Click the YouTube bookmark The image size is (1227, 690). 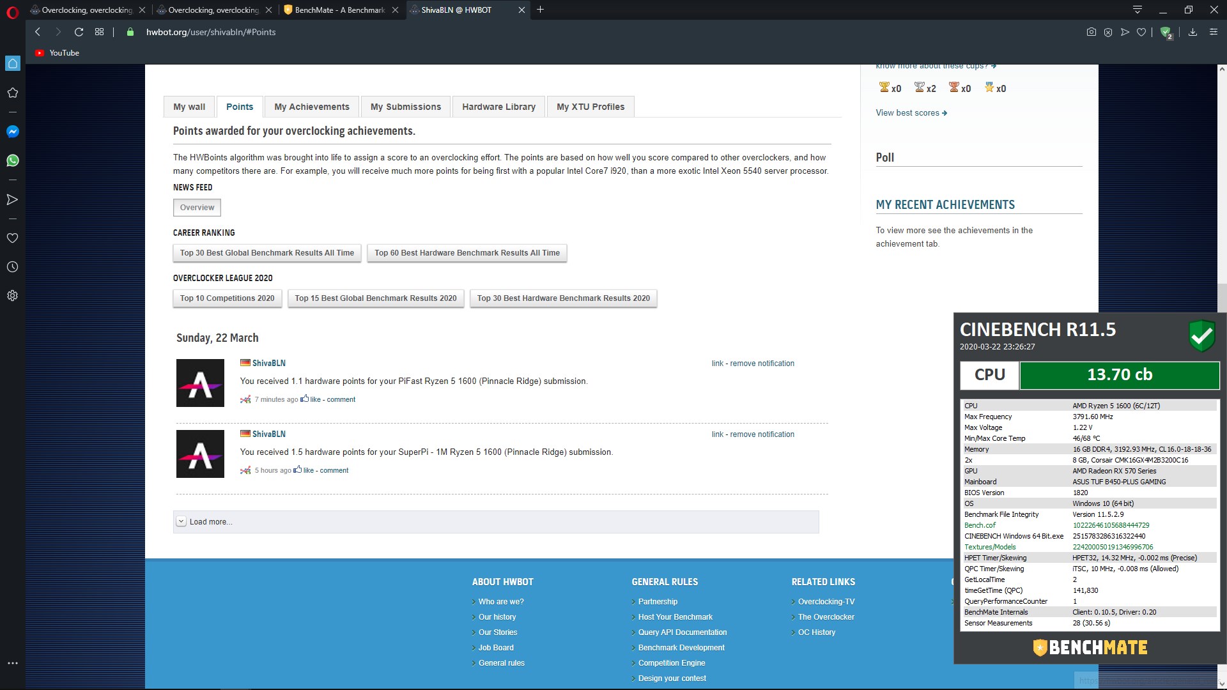pyautogui.click(x=58, y=53)
